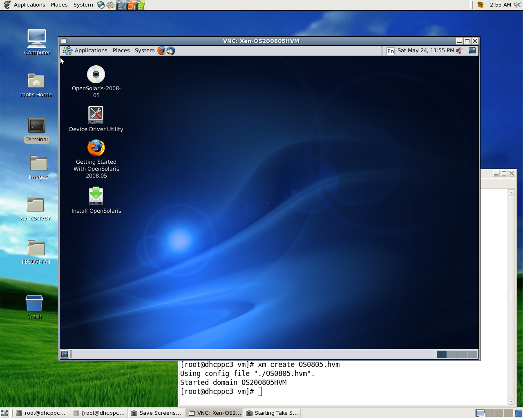
Task: Launch Firefox from the OpenSolaris top panel
Action: click(161, 51)
